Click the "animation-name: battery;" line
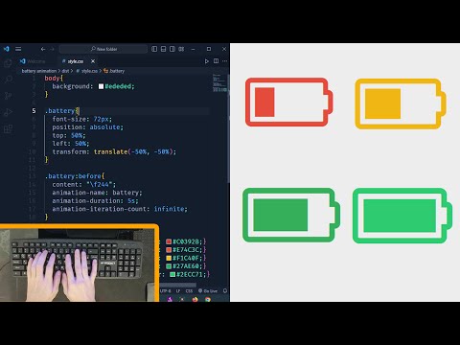The image size is (460, 345). [97, 193]
